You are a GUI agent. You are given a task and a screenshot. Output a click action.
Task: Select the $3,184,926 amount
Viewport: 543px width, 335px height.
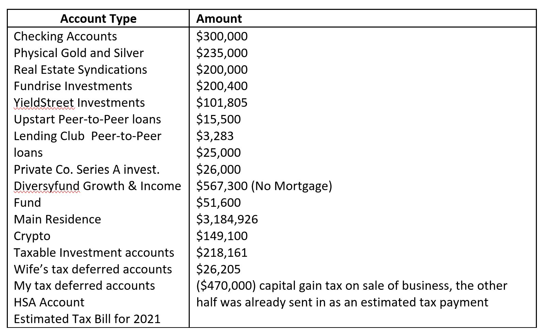[x=227, y=219]
